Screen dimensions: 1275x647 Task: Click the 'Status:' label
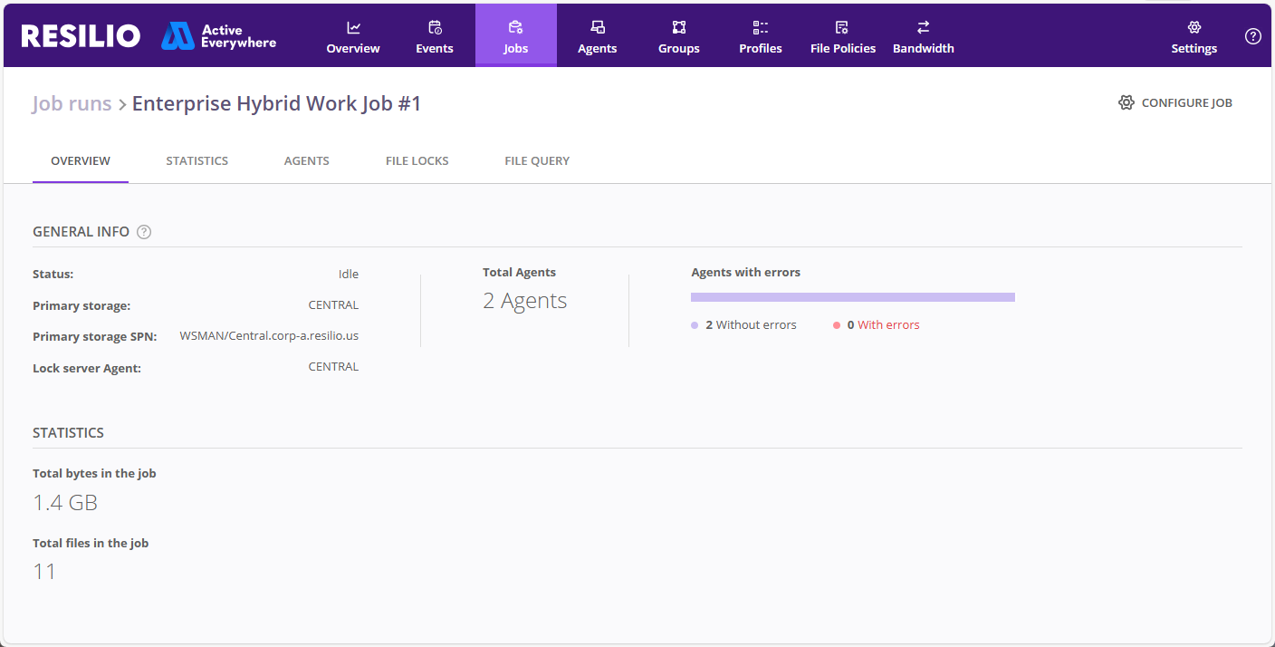click(53, 275)
